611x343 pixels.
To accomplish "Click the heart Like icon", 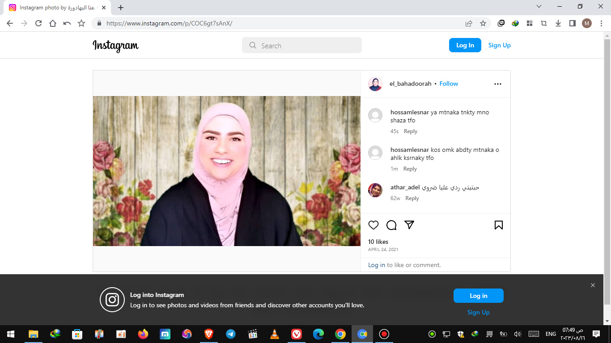I will point(373,225).
